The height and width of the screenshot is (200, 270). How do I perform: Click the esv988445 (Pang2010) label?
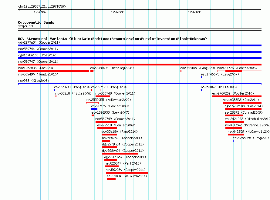pos(198,68)
